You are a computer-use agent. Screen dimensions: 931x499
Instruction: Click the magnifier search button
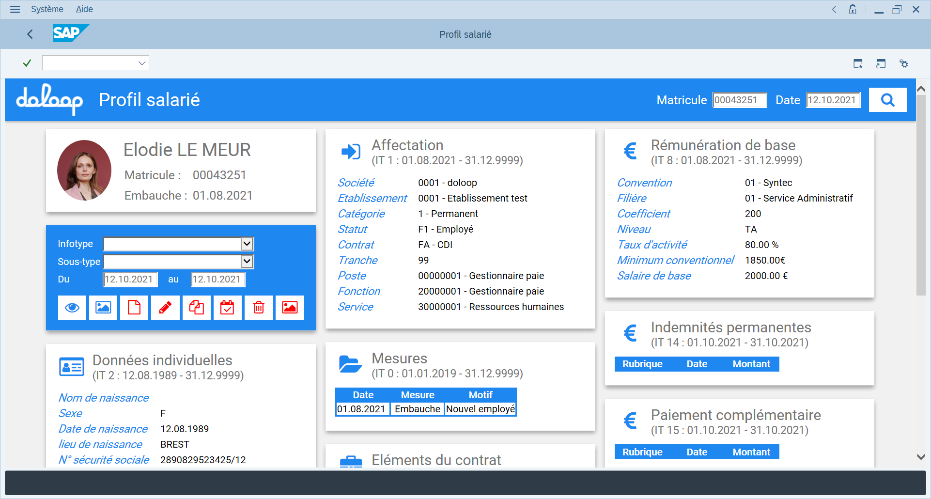click(x=887, y=100)
